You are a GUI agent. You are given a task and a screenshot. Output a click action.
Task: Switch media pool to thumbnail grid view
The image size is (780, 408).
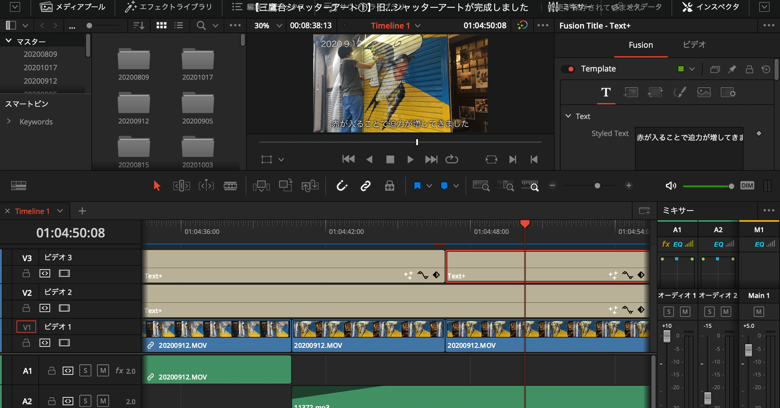[x=161, y=25]
